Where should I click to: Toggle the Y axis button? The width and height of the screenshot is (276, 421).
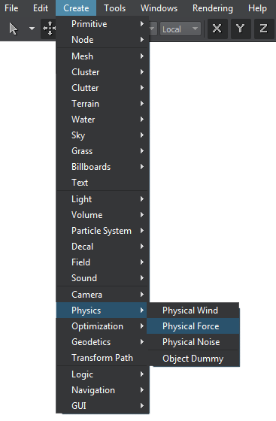coord(241,29)
